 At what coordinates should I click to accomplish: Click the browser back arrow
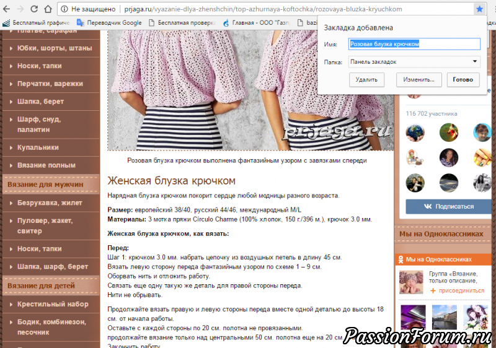(x=7, y=9)
